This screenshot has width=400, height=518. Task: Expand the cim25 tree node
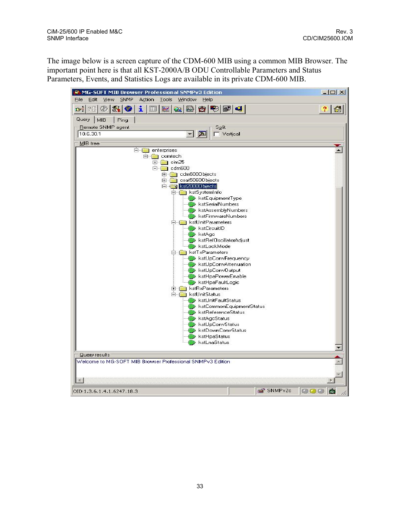click(x=155, y=162)
